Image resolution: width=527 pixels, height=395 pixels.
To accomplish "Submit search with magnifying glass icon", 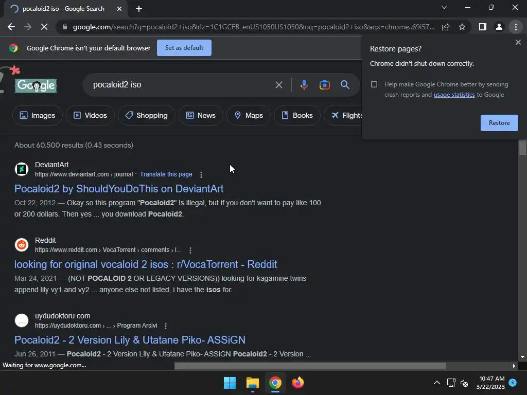I will 345,85.
